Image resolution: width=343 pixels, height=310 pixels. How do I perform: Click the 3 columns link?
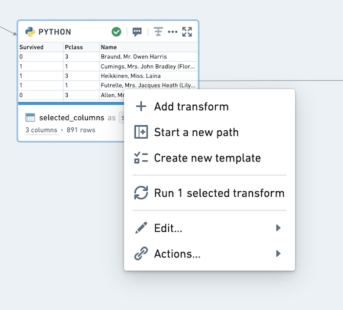pos(42,130)
